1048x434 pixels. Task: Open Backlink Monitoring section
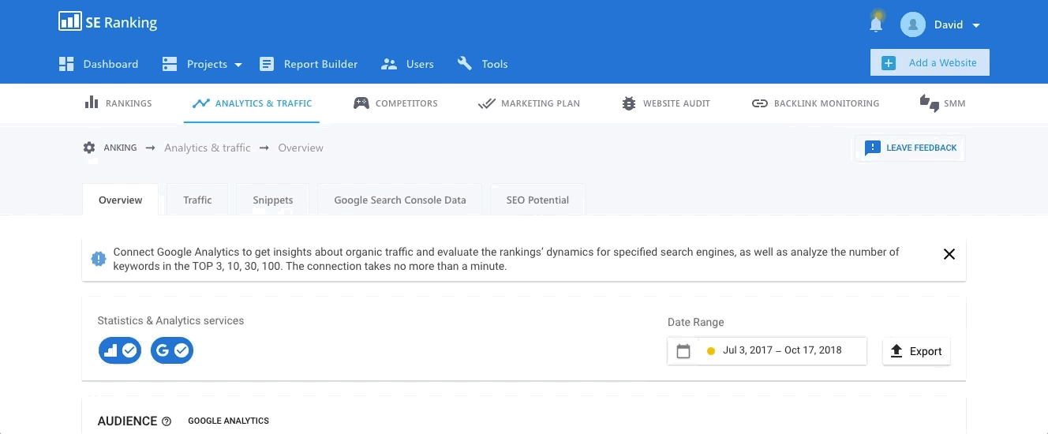click(x=815, y=103)
